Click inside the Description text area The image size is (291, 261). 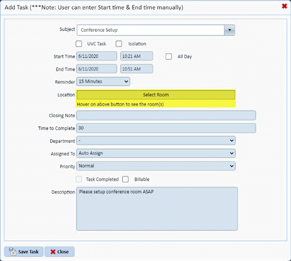click(x=157, y=209)
